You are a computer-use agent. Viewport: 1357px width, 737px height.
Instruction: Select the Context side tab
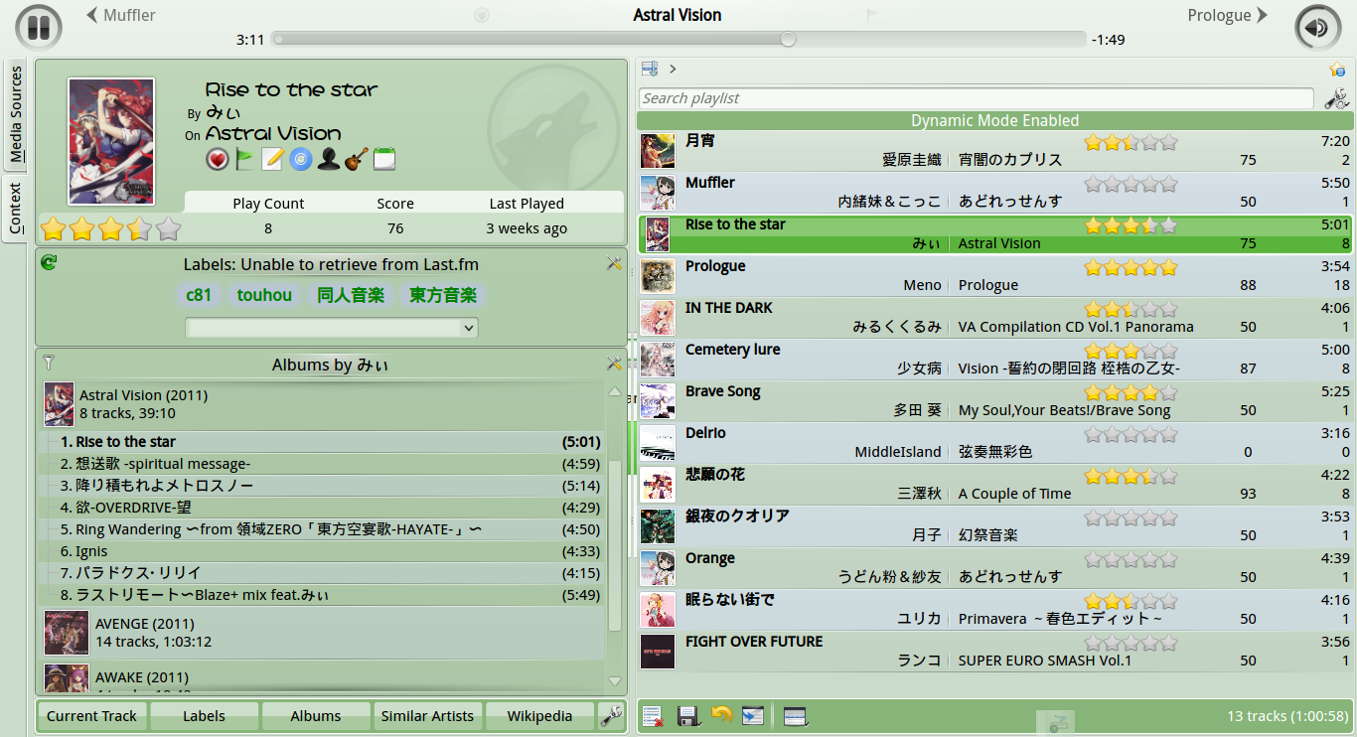coord(15,208)
